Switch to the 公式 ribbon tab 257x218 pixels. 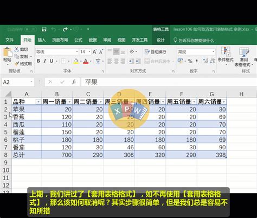click(x=78, y=40)
